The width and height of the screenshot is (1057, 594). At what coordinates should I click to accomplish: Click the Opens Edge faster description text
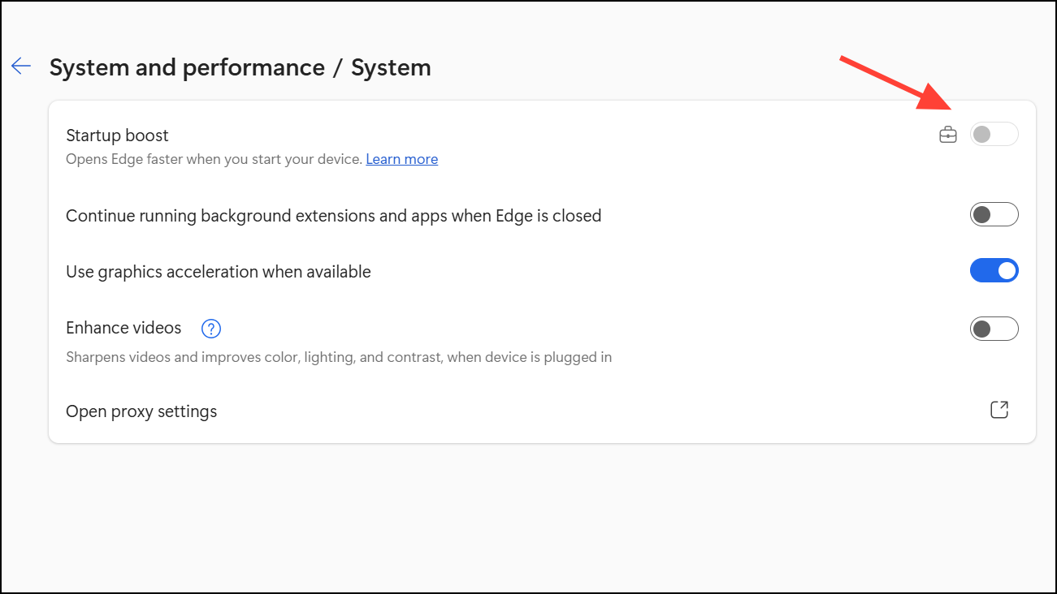(214, 159)
